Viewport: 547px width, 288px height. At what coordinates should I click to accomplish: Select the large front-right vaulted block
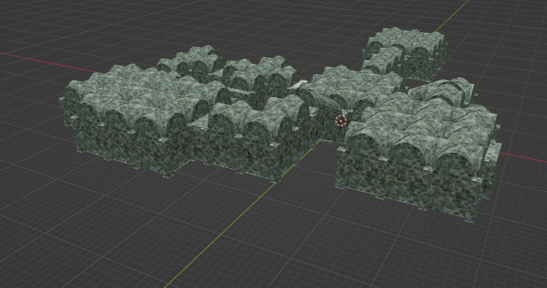pos(416,164)
